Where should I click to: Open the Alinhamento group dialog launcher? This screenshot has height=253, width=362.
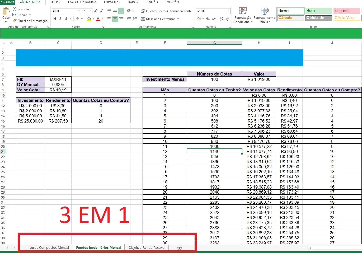click(x=192, y=27)
